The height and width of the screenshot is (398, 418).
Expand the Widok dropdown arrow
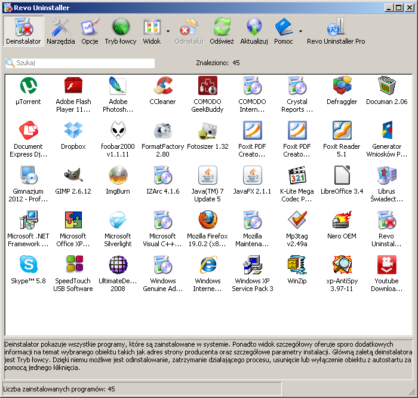(x=168, y=31)
